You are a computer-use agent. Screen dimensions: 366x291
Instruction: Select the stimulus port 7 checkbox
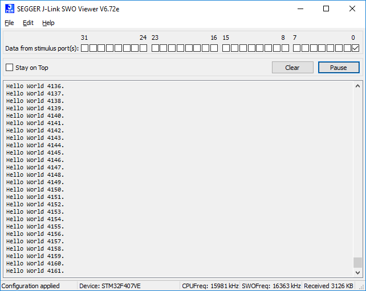(296, 48)
